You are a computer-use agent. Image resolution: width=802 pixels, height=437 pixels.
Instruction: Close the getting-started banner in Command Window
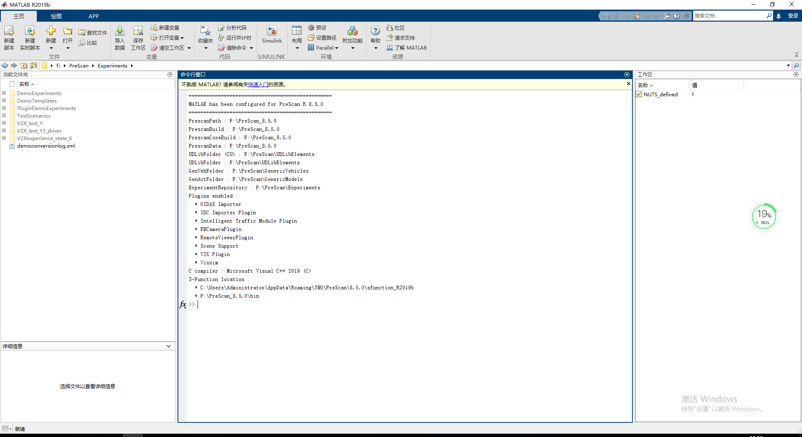[x=628, y=84]
